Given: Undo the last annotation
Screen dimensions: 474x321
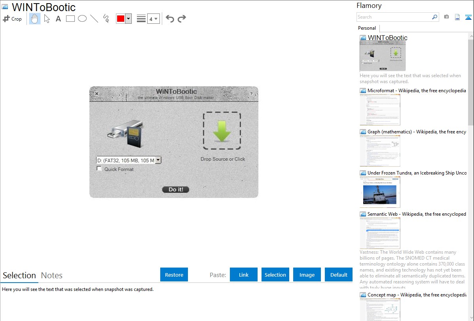Looking at the screenshot, I should 170,19.
